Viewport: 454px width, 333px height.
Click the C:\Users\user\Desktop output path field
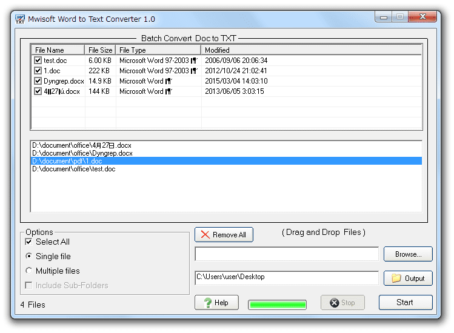tap(287, 278)
